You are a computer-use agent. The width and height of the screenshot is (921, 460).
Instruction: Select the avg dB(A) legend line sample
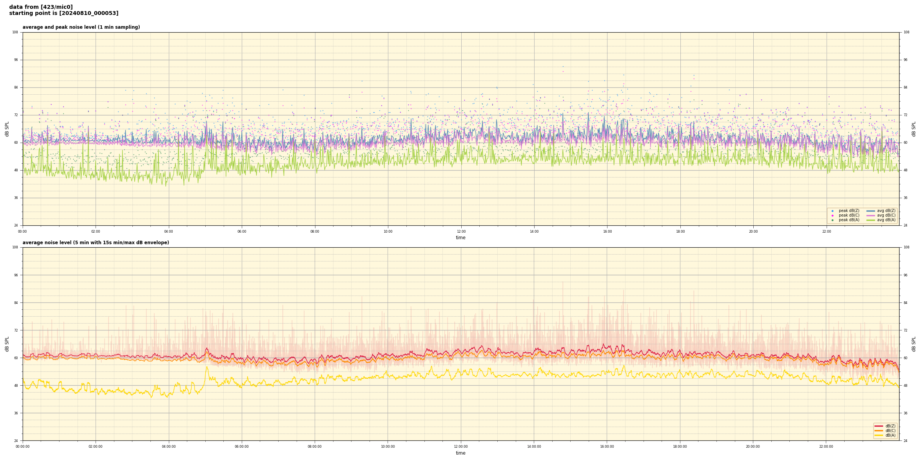pos(870,220)
